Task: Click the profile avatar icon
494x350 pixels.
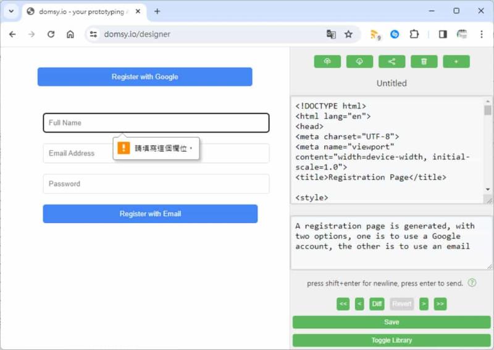Action: (x=462, y=35)
